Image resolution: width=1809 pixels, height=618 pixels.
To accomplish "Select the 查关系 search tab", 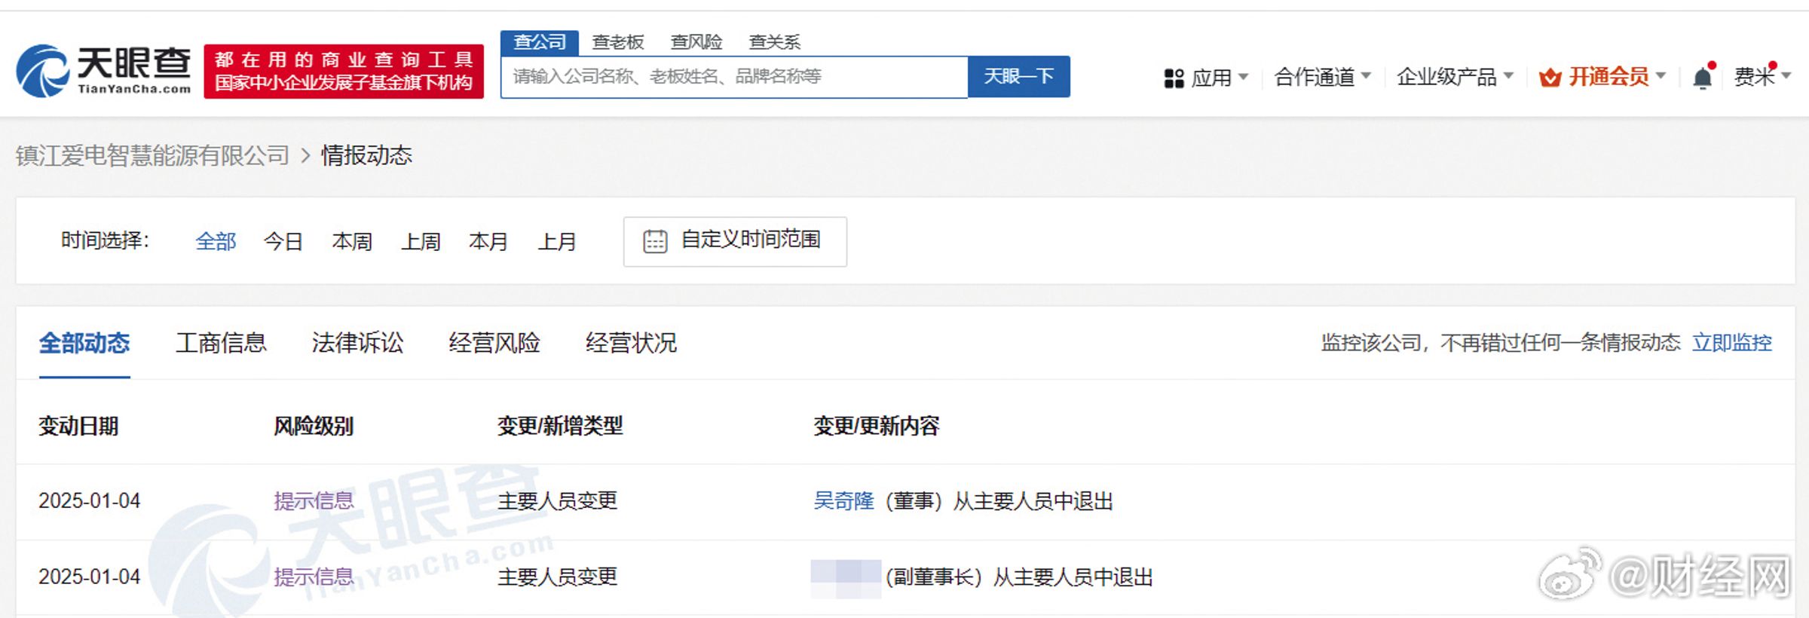I will coord(775,42).
